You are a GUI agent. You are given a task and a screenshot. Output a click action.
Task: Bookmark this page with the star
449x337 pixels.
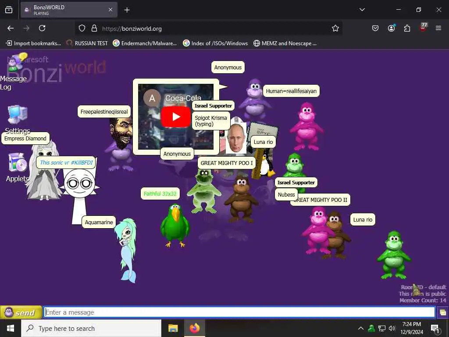[335, 28]
